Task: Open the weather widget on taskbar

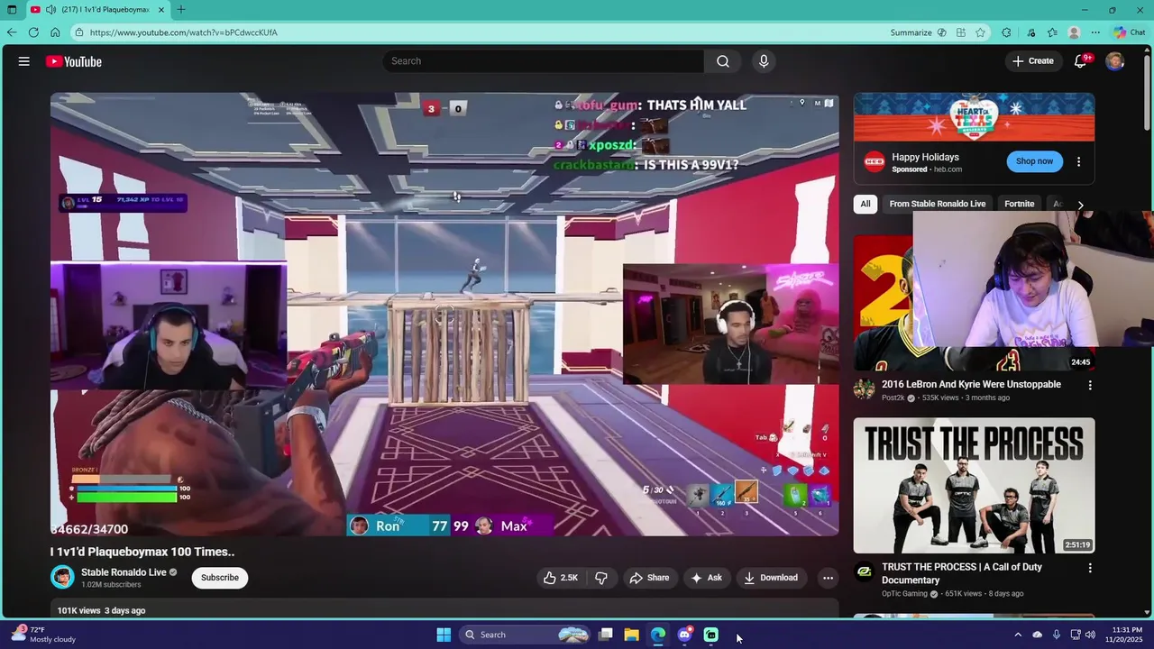Action: [x=42, y=635]
